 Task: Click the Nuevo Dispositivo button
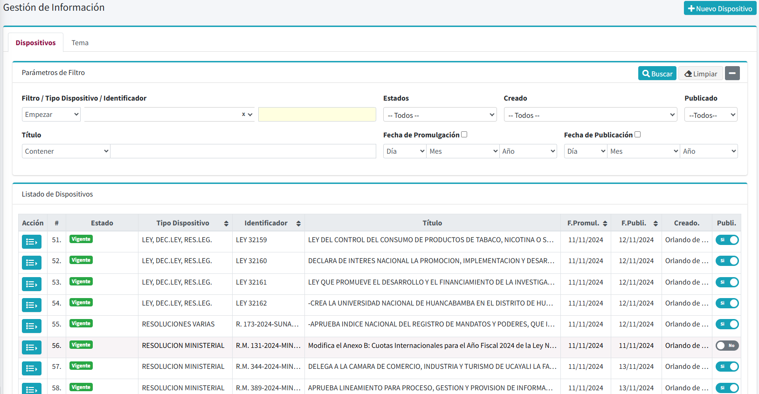[x=720, y=8]
